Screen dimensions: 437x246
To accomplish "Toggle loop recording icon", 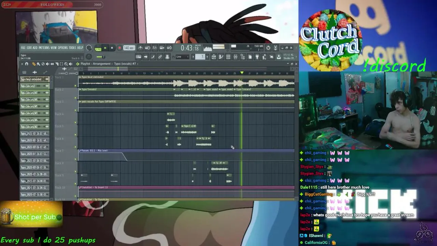I will (x=169, y=48).
